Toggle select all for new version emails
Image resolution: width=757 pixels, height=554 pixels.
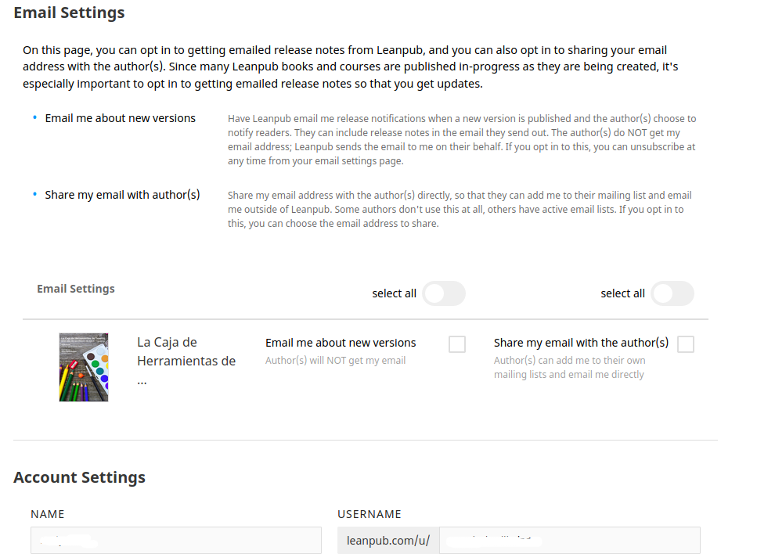click(444, 293)
